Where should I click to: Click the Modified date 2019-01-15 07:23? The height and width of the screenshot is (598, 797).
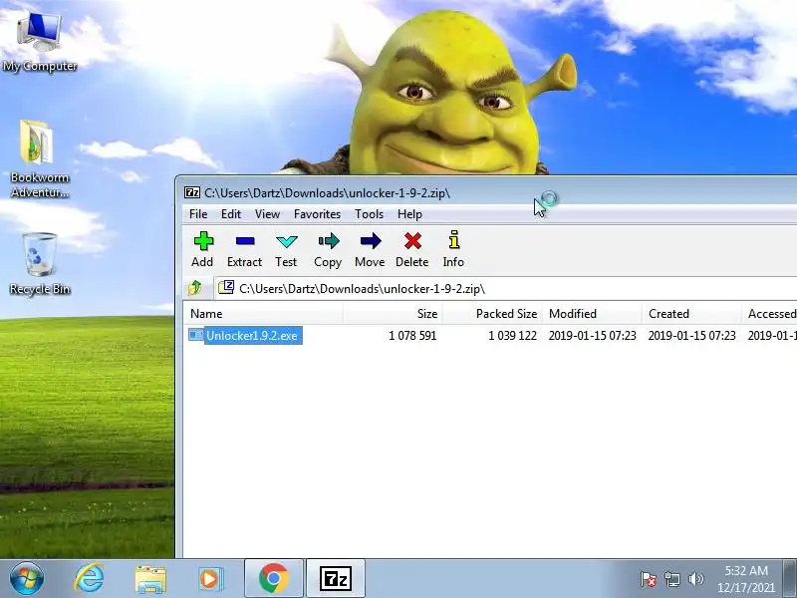592,336
